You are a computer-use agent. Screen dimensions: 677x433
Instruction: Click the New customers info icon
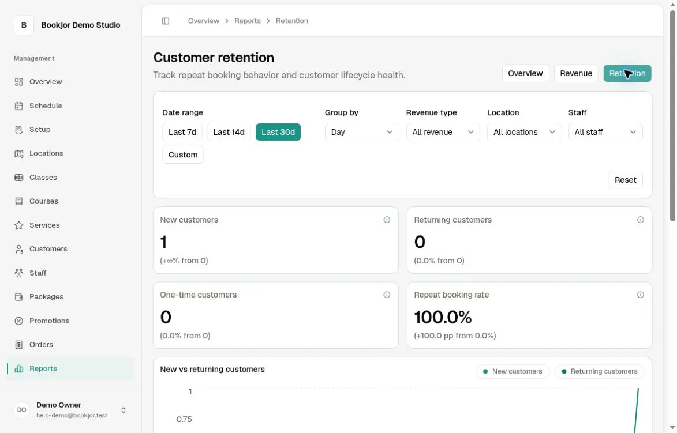[387, 220]
